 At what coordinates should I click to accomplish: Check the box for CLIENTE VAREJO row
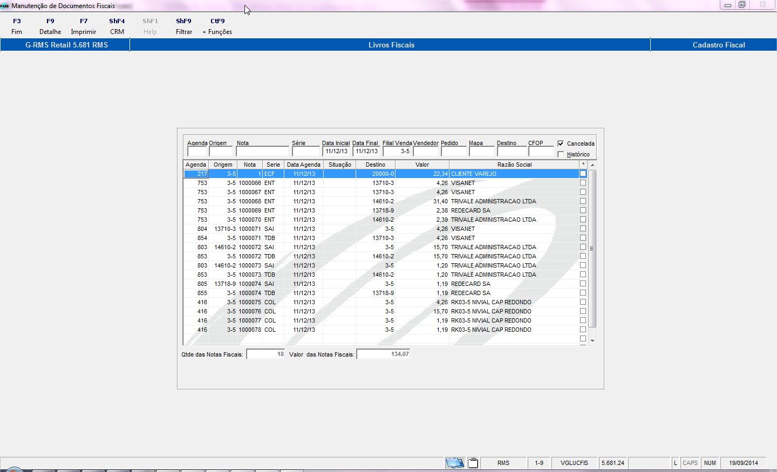pyautogui.click(x=583, y=174)
